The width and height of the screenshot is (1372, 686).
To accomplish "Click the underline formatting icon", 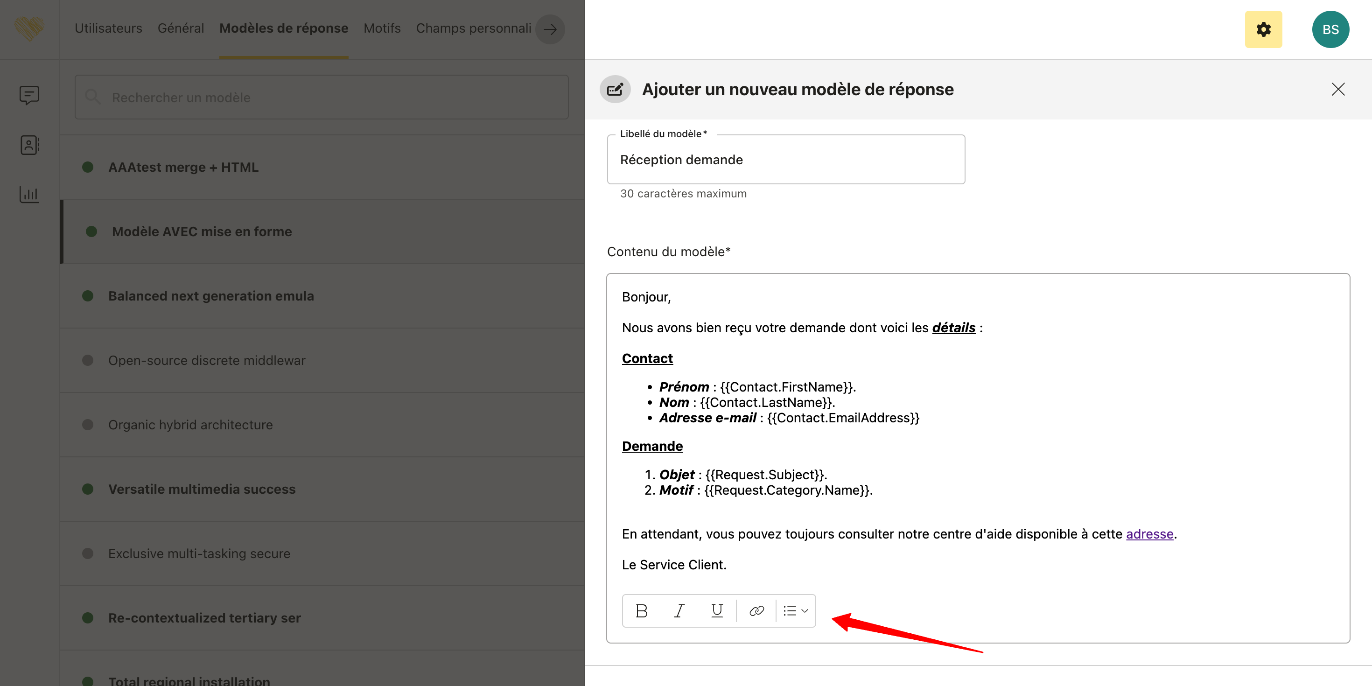I will point(717,611).
